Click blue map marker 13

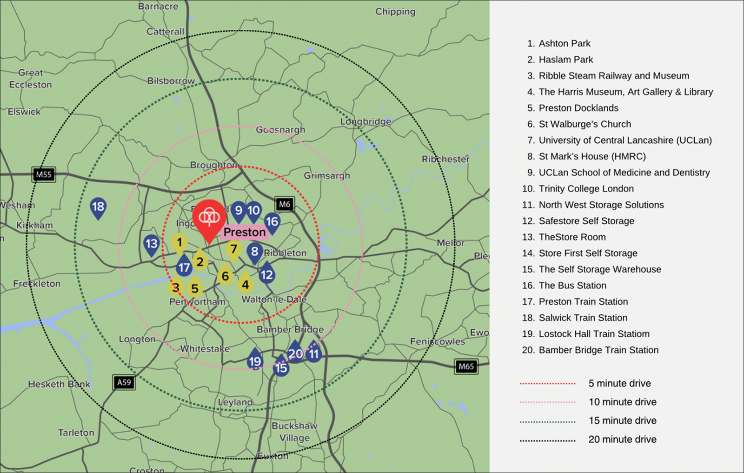click(x=152, y=245)
